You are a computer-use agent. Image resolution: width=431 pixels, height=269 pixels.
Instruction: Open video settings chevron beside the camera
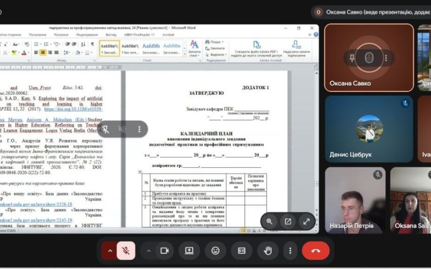point(149,251)
